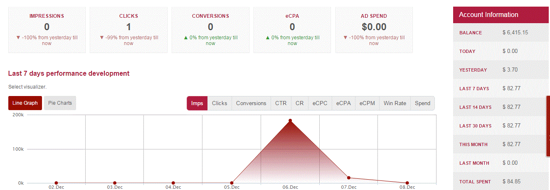The height and width of the screenshot is (190, 550).
Task: Show the Conversions metric graph
Action: (251, 103)
